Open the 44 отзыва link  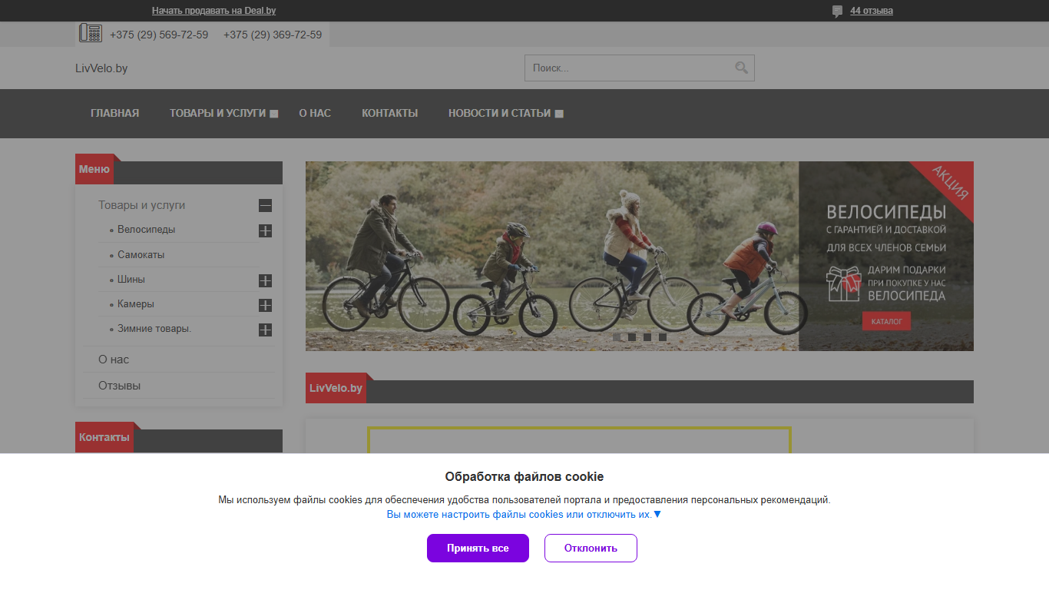coord(872,11)
